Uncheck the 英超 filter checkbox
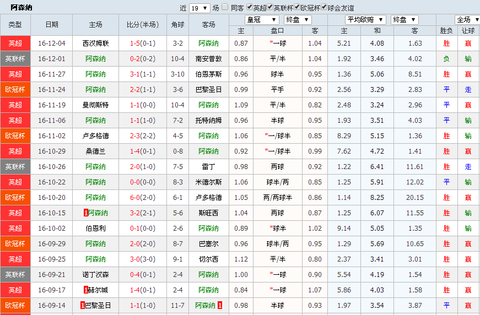The height and width of the screenshot is (315, 480). click(x=250, y=7)
